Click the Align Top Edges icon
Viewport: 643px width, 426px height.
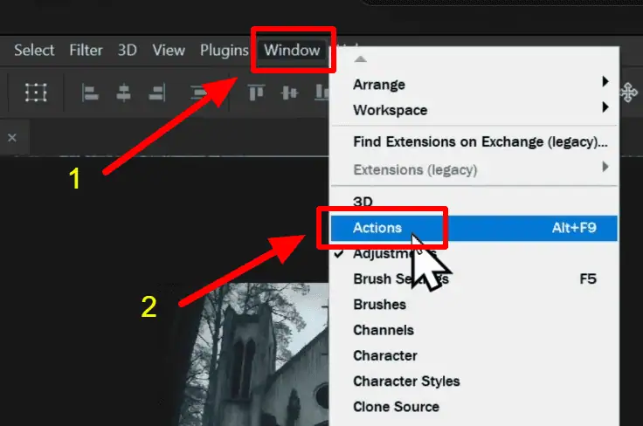click(256, 92)
